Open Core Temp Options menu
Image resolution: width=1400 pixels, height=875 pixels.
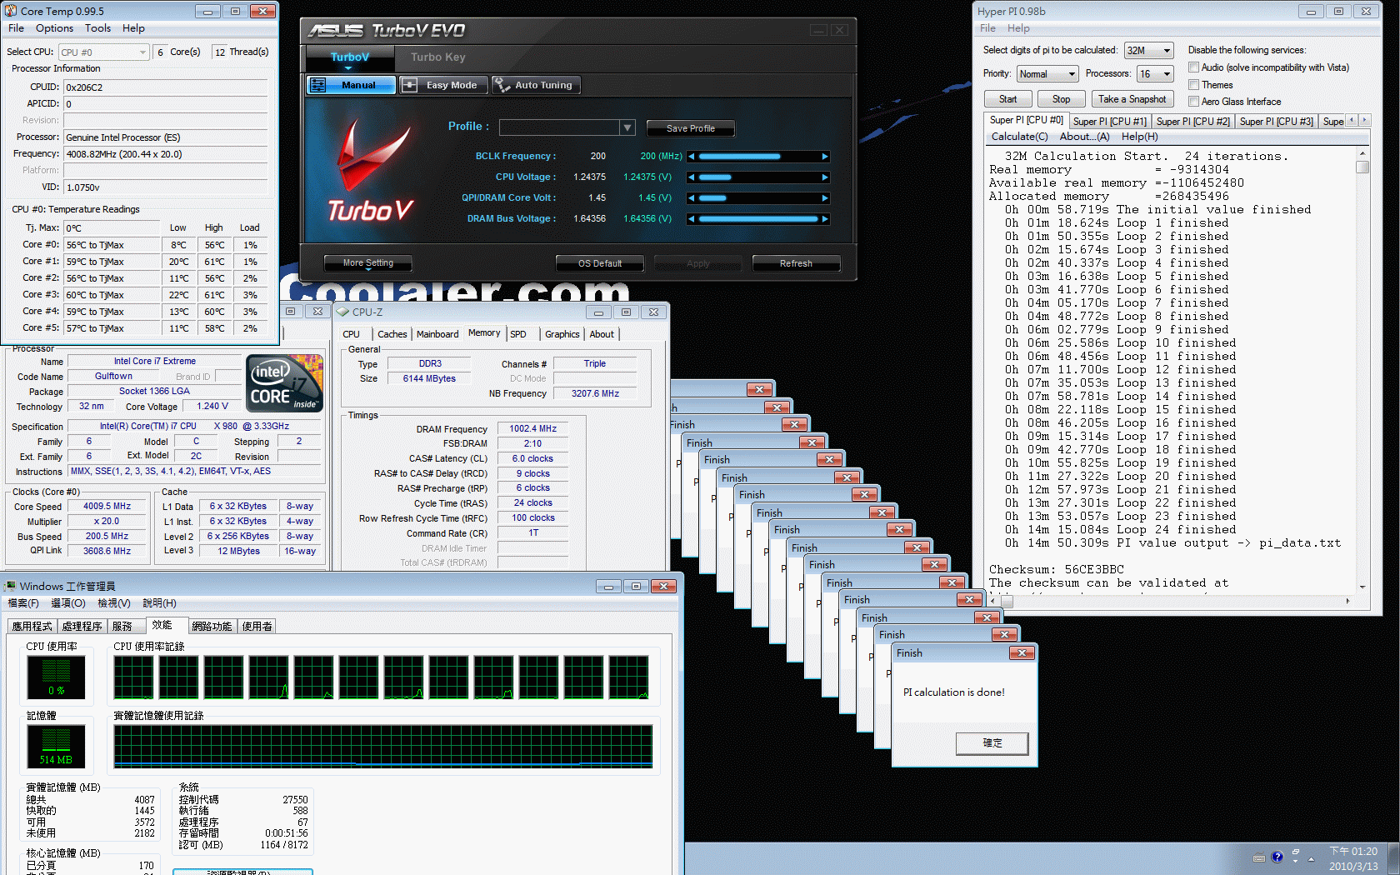click(x=54, y=28)
